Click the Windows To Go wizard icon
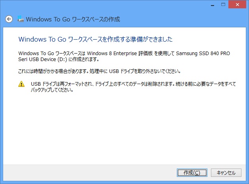249x184 pixels. click(x=21, y=19)
